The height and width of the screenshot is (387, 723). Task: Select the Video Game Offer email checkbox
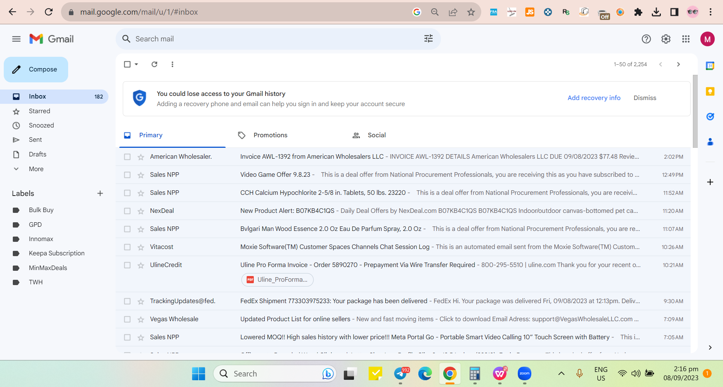pos(127,175)
